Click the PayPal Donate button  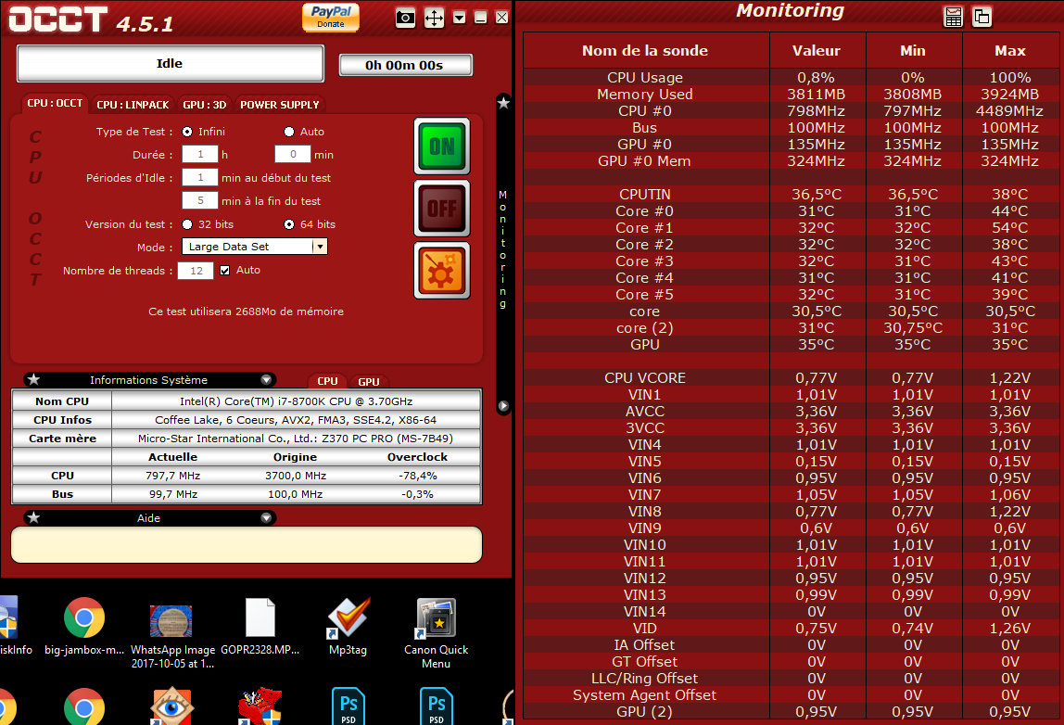pos(331,17)
